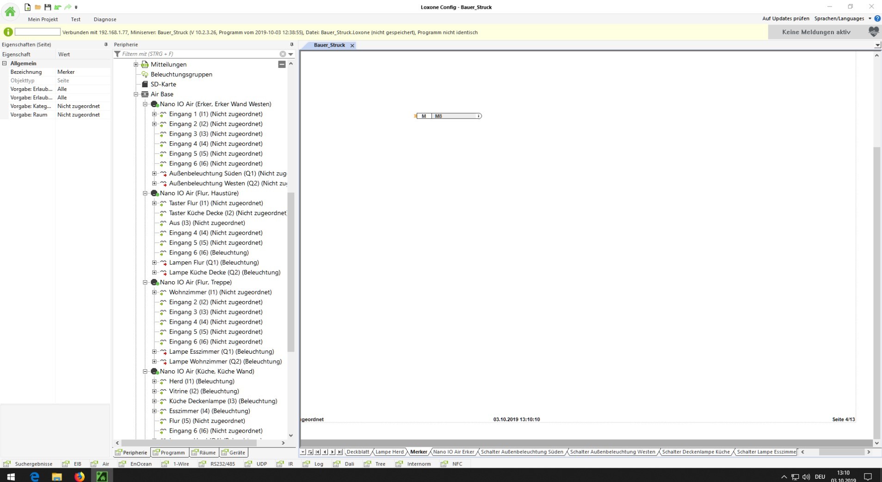The image size is (882, 482).
Task: Switch to the Deckblatt page tab
Action: [358, 452]
